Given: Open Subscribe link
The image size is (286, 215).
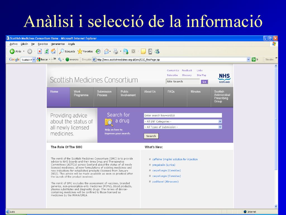Looking at the screenshot, I should [x=172, y=75].
